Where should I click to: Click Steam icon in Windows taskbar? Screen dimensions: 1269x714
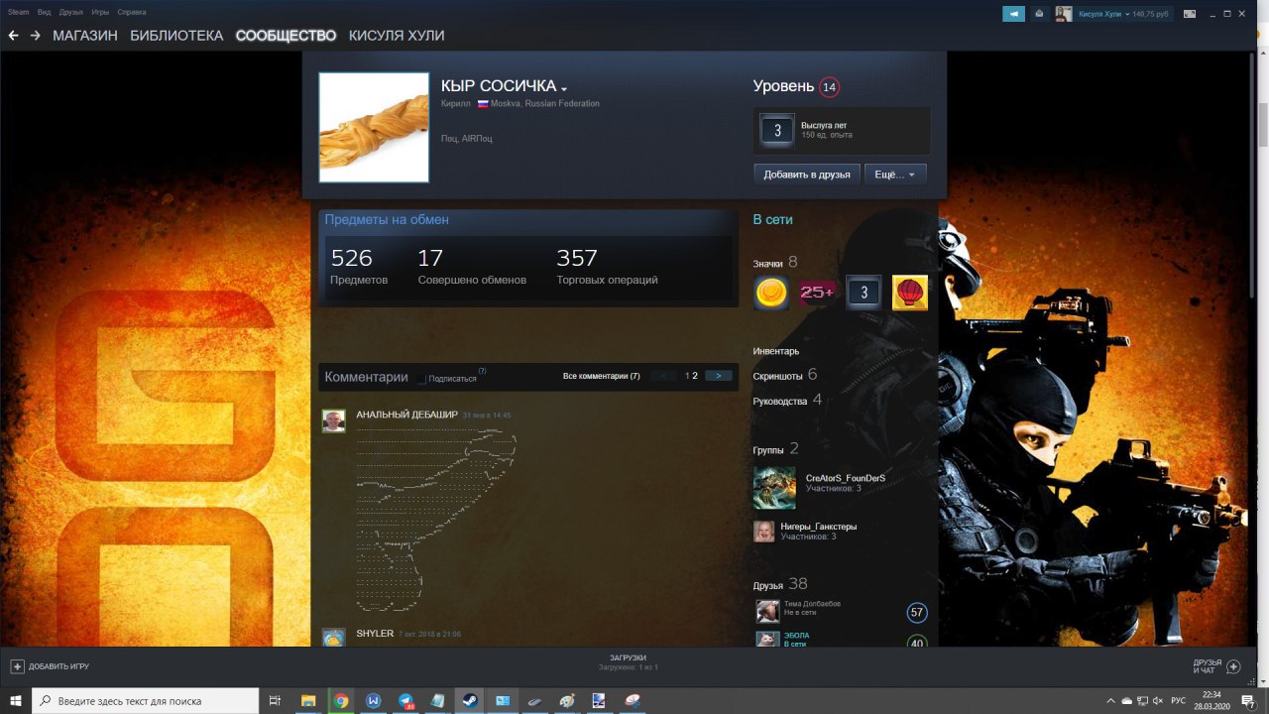coord(469,700)
